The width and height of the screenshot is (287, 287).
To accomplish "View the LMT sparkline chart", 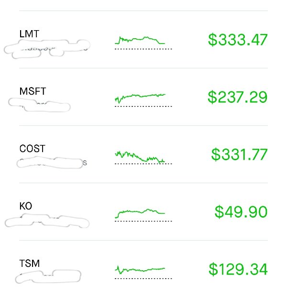I will pyautogui.click(x=143, y=43).
